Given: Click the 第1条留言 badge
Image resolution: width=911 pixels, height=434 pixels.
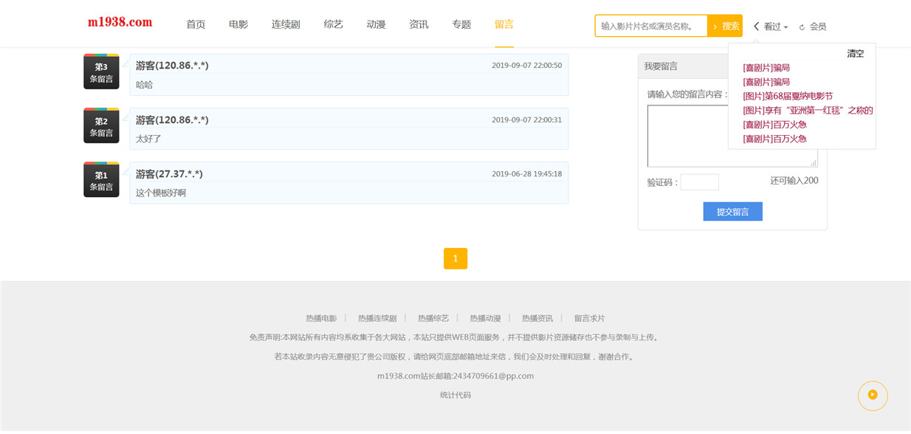Looking at the screenshot, I should click(101, 180).
